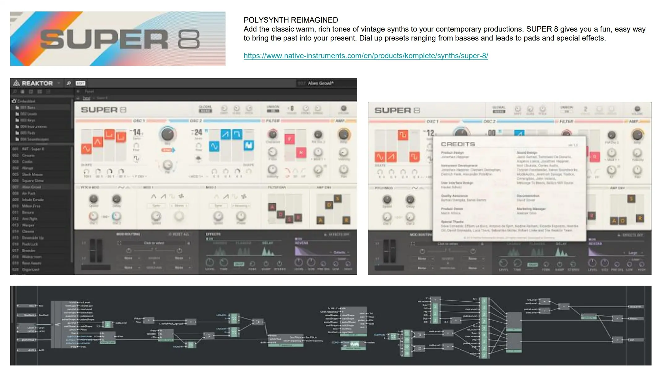Toggle the OSC sync arrow switch, left synth

click(168, 150)
